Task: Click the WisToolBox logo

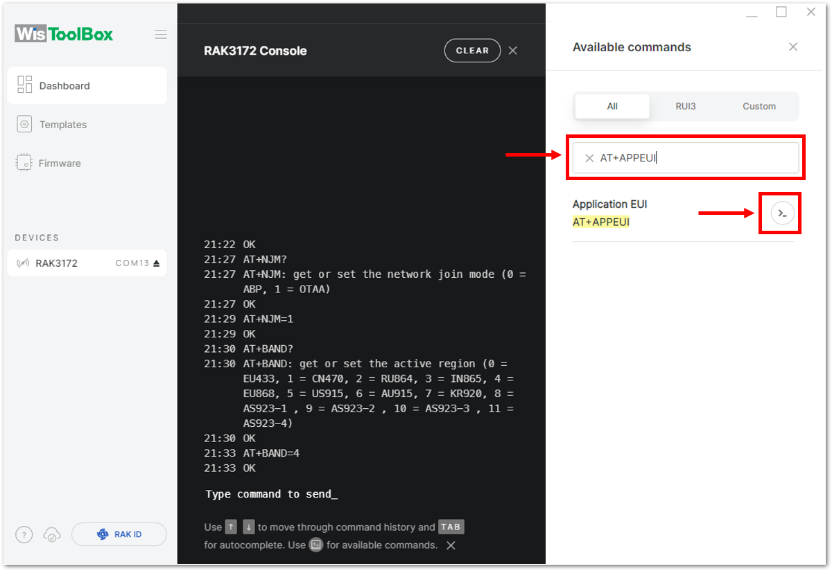Action: pos(64,34)
